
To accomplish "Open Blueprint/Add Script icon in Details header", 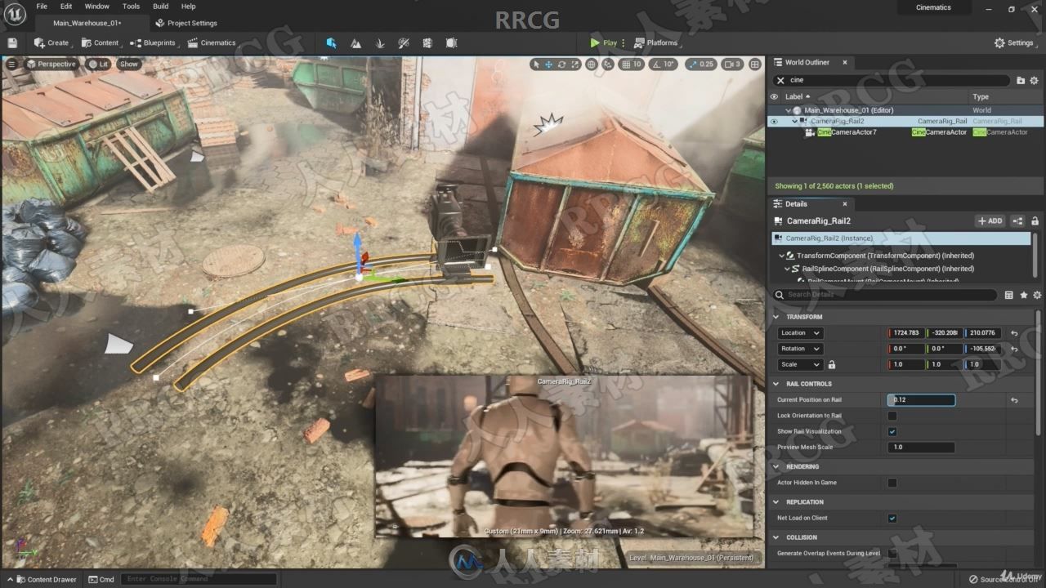I will [1018, 220].
